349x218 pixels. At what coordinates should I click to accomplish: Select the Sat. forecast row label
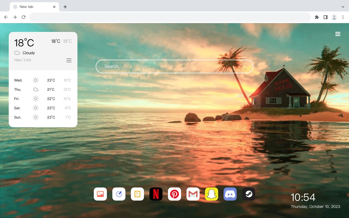pos(17,108)
